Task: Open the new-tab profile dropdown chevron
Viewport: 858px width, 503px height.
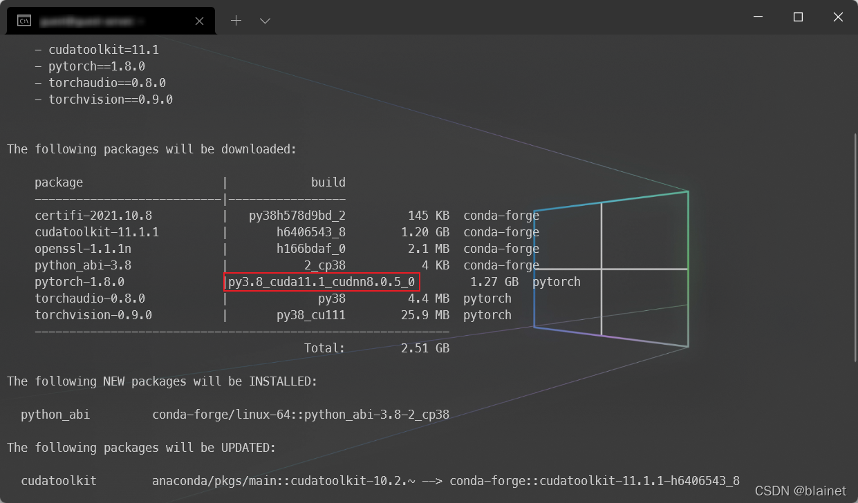Action: click(x=265, y=21)
